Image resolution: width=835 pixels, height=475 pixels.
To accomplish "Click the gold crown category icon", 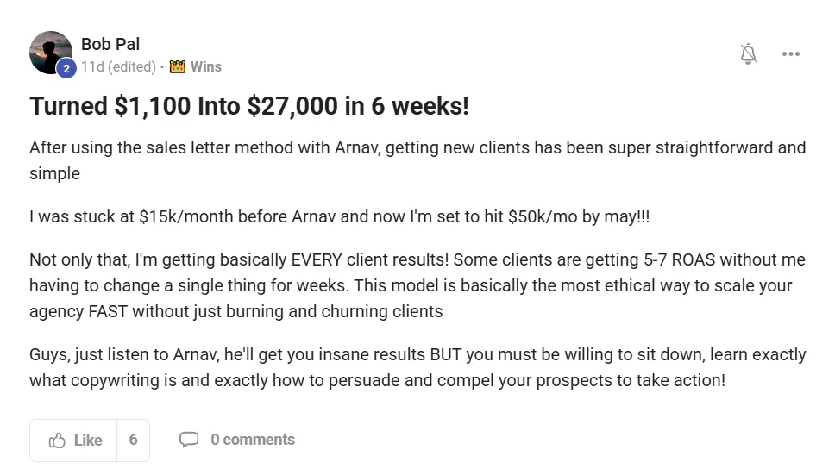I will [178, 66].
